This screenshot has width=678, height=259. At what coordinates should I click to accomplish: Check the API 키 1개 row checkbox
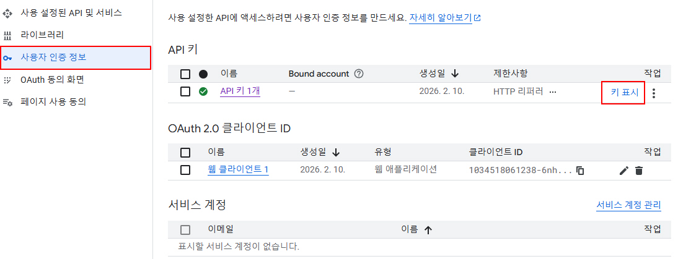185,91
